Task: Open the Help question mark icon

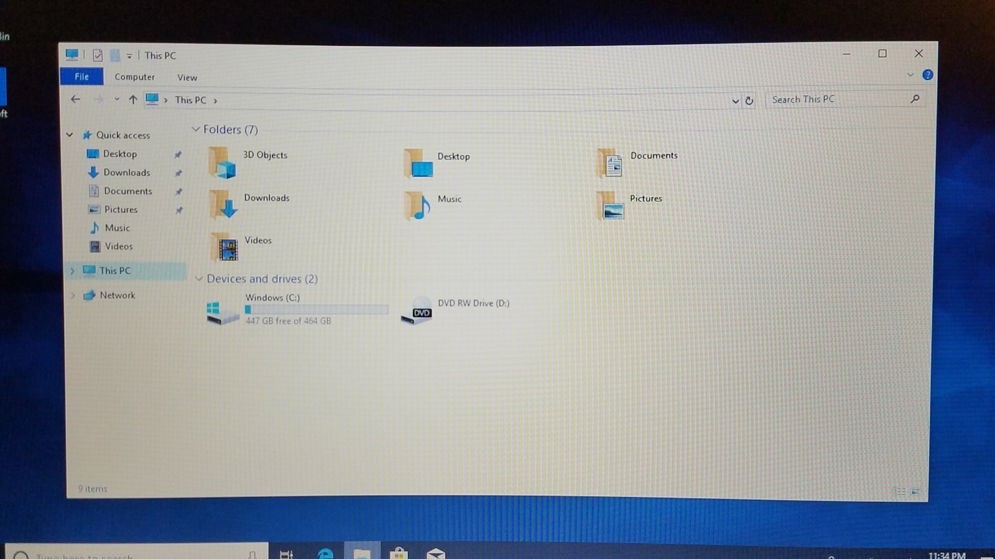Action: point(927,75)
